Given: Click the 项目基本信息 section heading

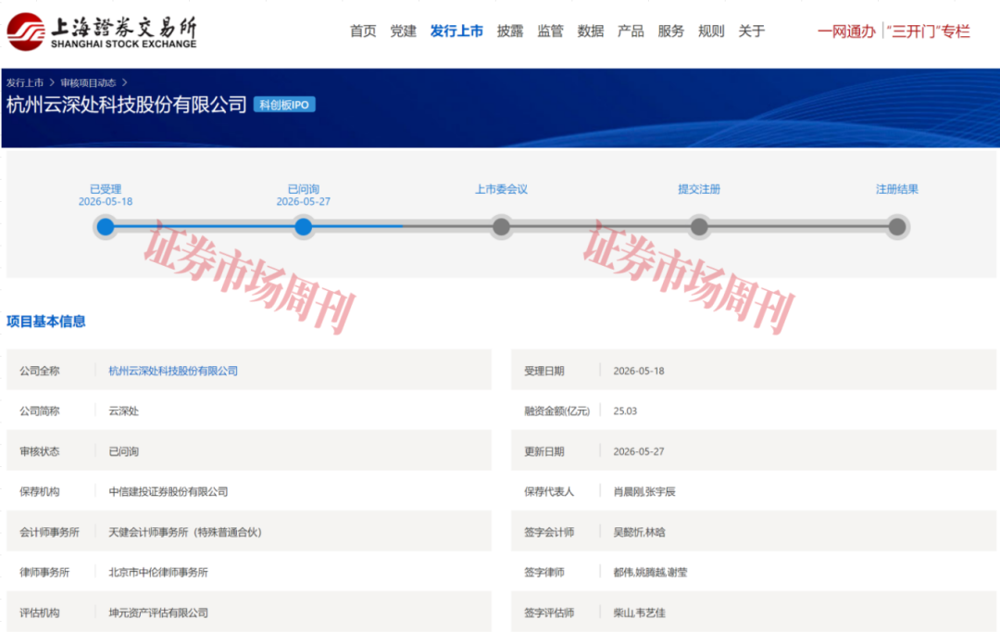Looking at the screenshot, I should pyautogui.click(x=46, y=322).
